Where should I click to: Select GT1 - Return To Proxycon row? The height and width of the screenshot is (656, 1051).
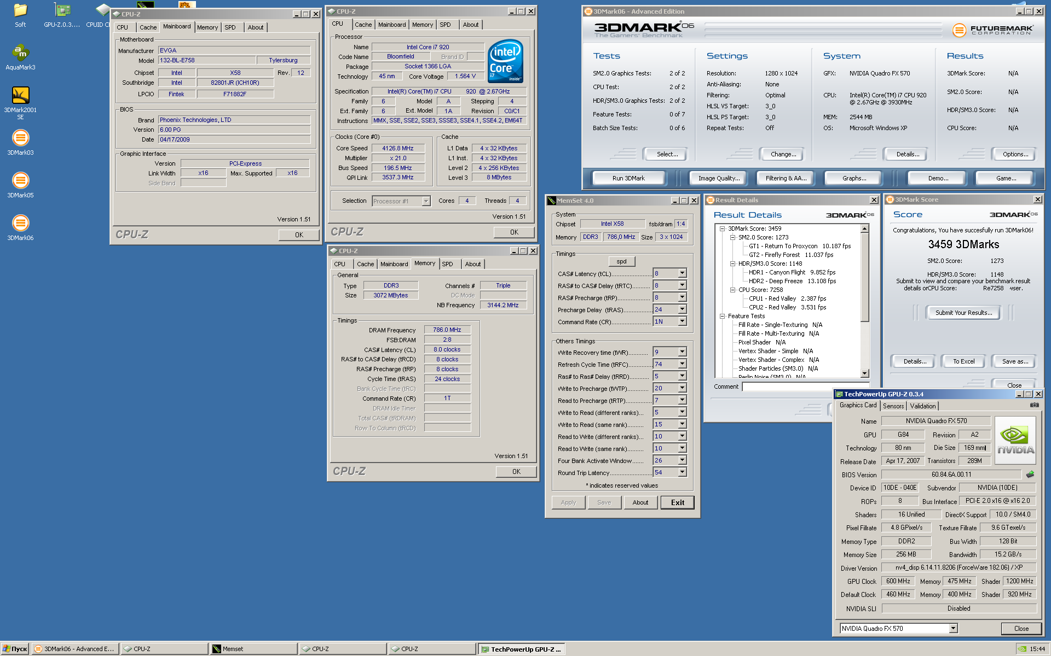800,246
